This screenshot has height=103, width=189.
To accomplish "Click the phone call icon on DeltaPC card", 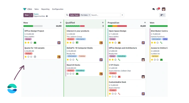I will tap(77, 60).
